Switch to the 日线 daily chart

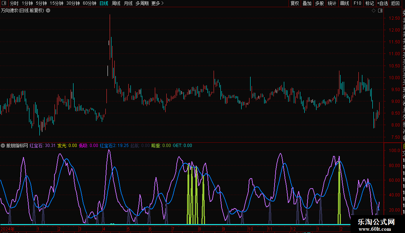pos(104,3)
